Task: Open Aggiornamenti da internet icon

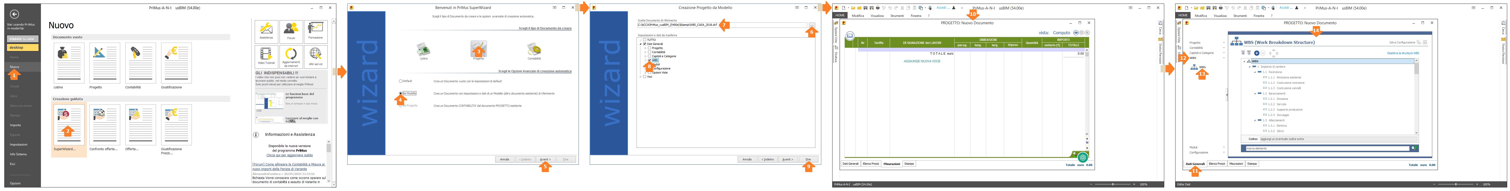Action: [x=291, y=57]
